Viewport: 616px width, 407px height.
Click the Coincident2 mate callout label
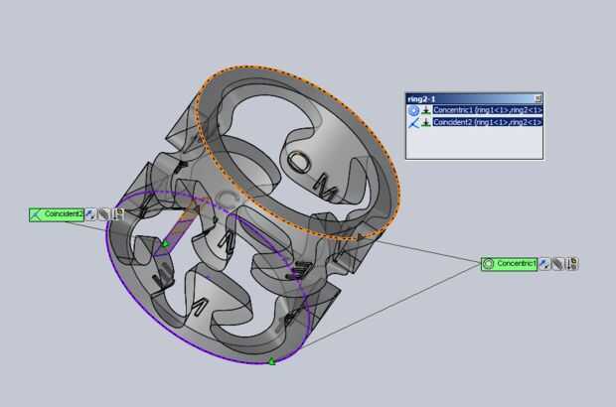point(57,214)
